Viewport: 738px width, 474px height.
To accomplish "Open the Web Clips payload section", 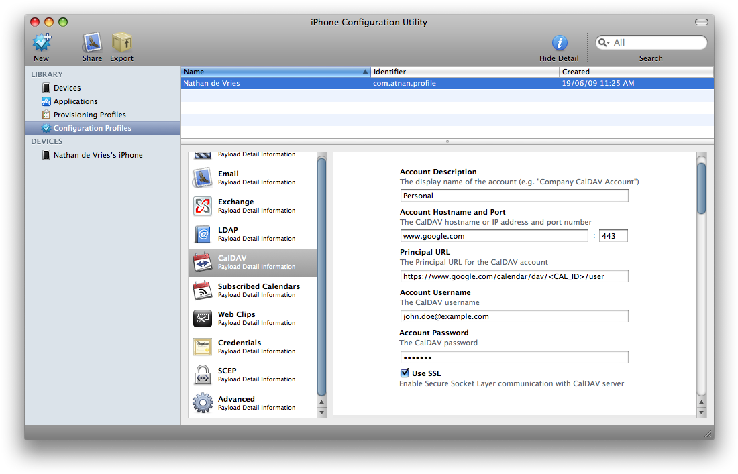I will (x=253, y=319).
